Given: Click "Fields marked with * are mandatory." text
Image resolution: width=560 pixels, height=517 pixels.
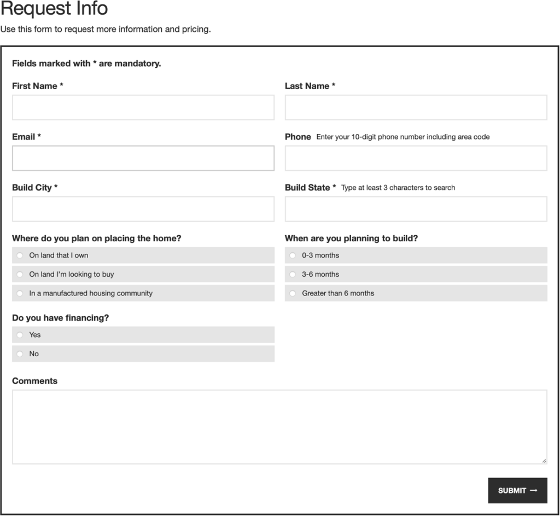Looking at the screenshot, I should pos(86,63).
